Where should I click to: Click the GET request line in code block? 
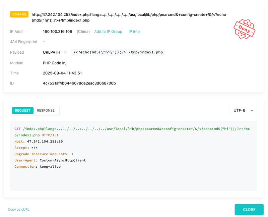(132, 132)
